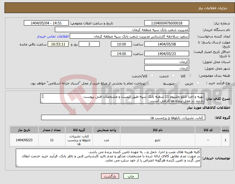
Task: Select the جزیی purchase type radio
Action: 198,83
